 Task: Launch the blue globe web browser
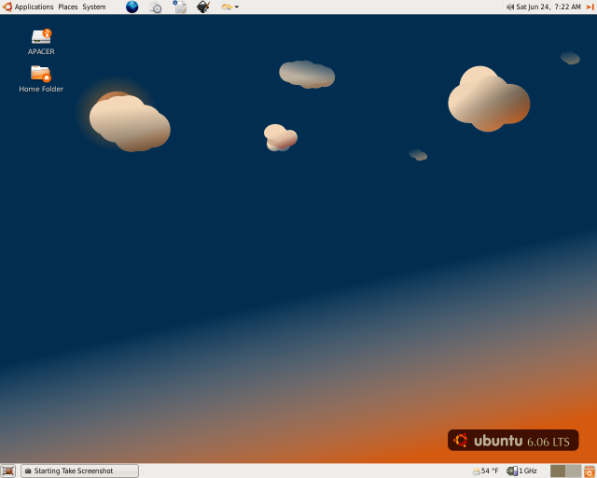click(x=132, y=7)
